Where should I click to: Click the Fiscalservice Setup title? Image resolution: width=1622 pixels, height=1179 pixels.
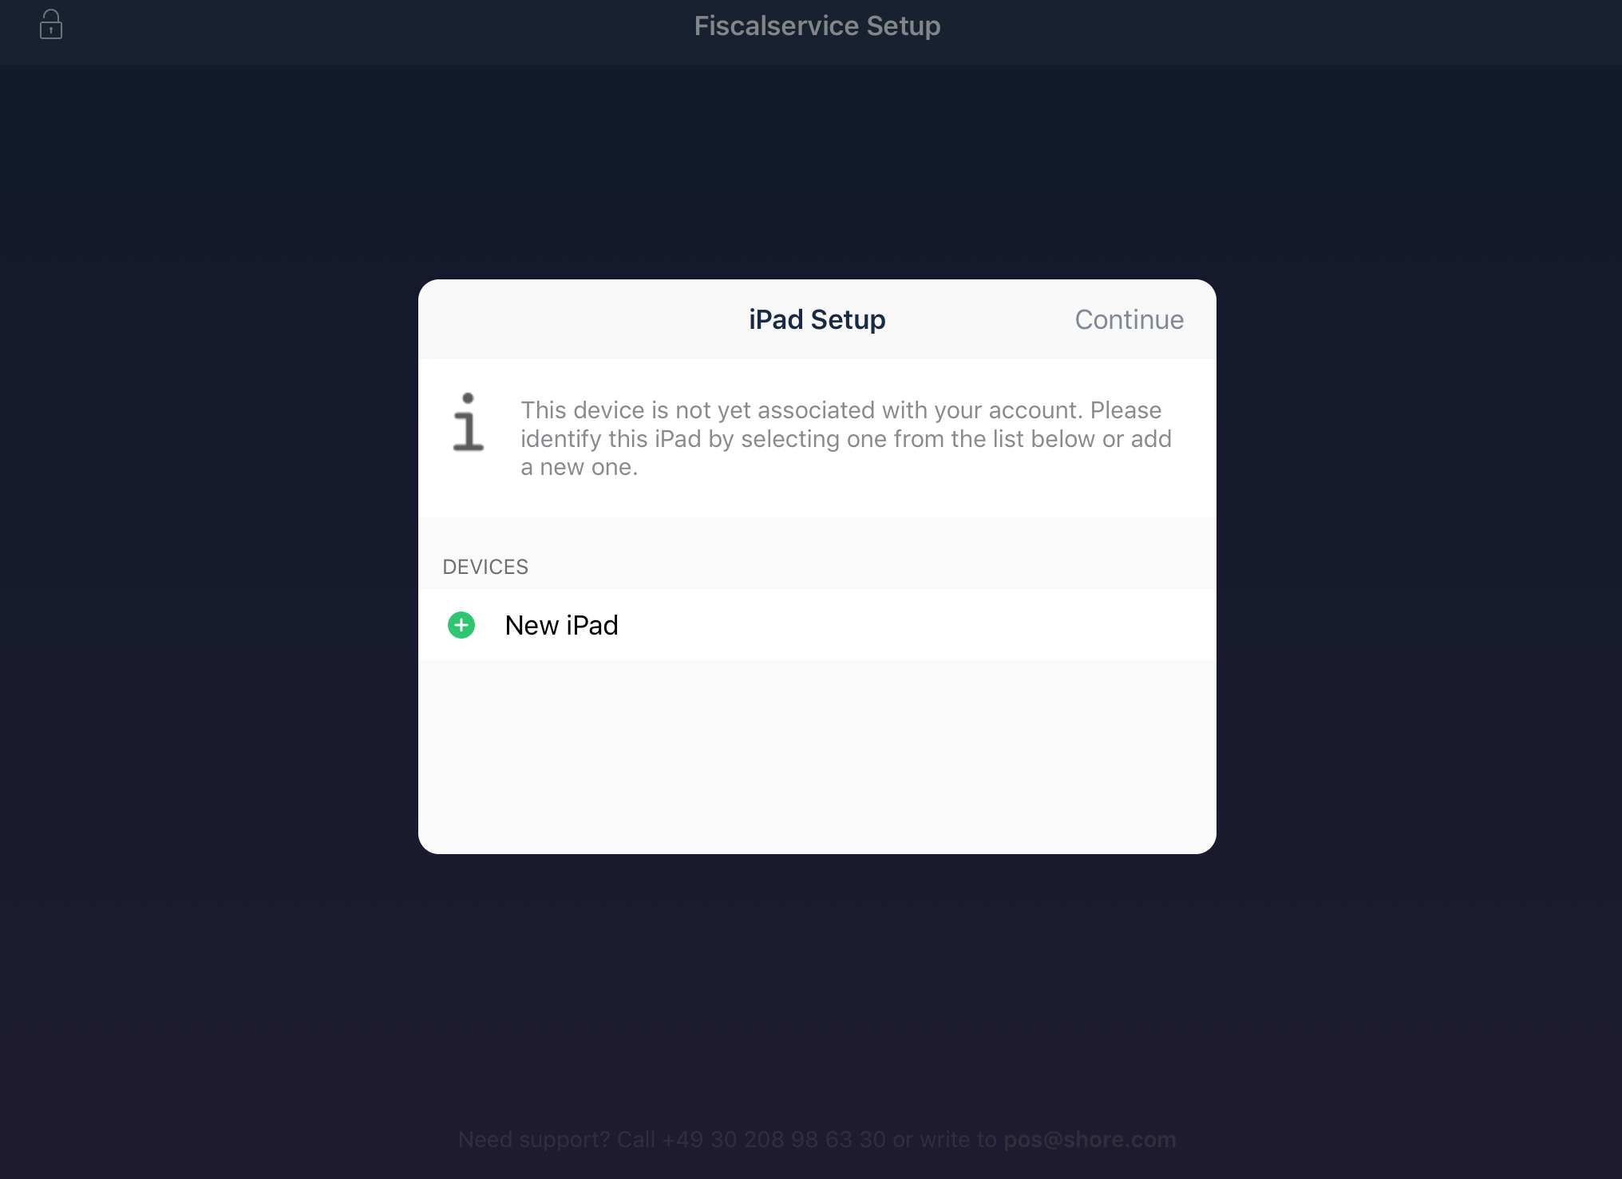pyautogui.click(x=817, y=26)
